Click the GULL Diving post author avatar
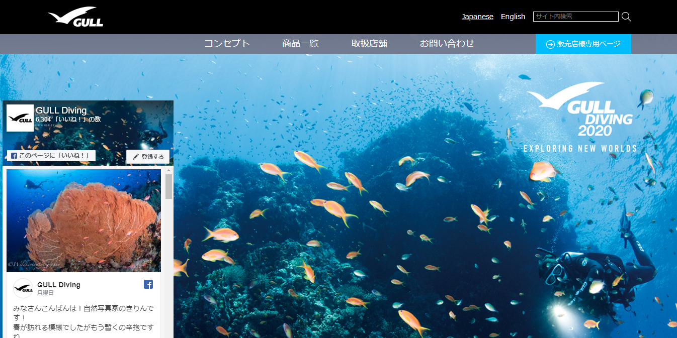Image resolution: width=677 pixels, height=338 pixels. [23, 288]
